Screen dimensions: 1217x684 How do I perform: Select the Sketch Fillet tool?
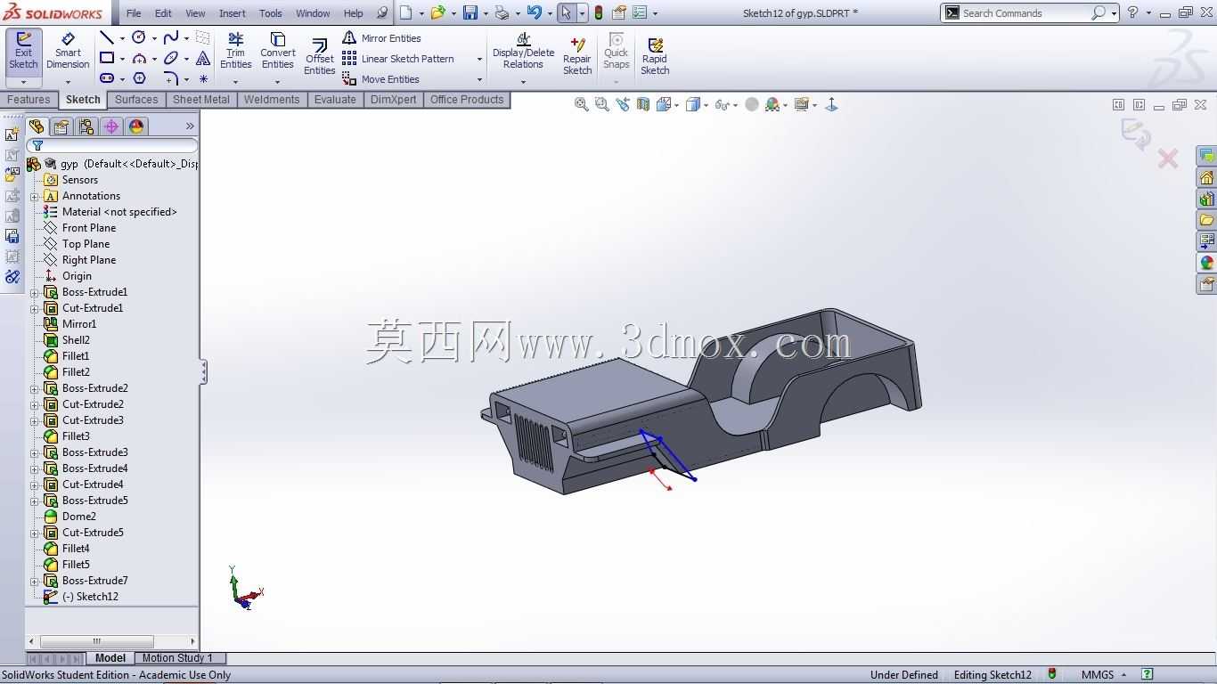171,78
